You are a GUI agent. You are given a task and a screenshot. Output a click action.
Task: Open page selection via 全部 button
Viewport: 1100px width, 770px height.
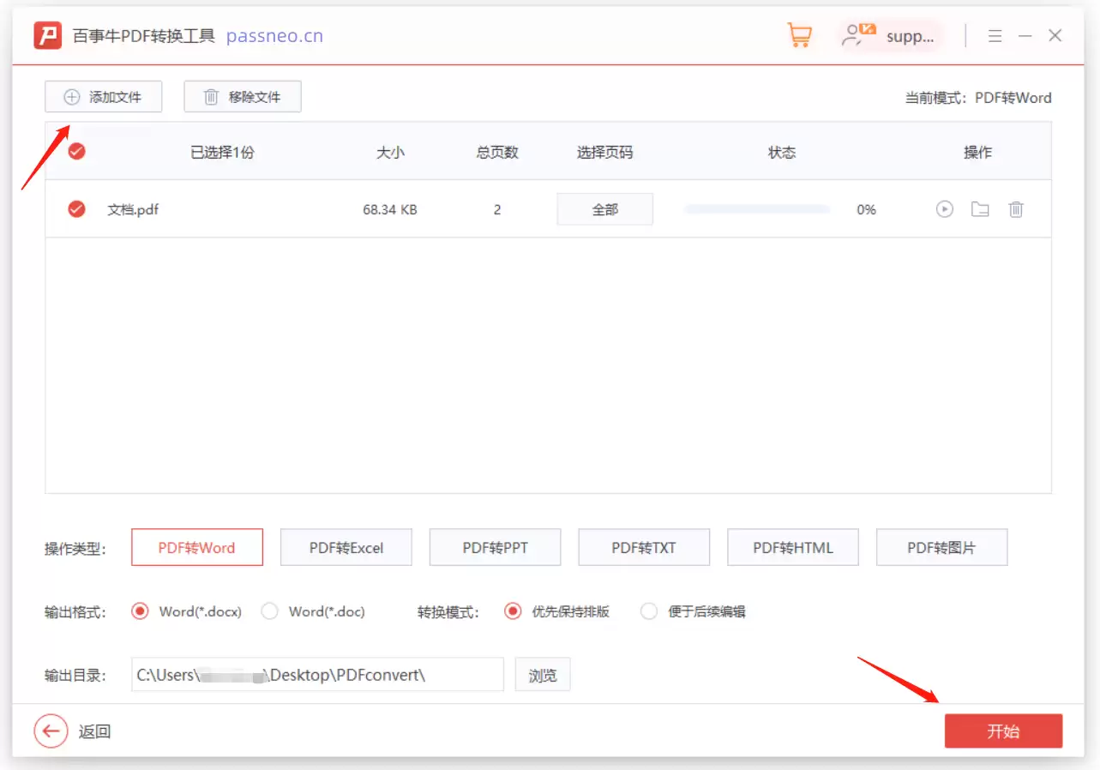point(604,208)
